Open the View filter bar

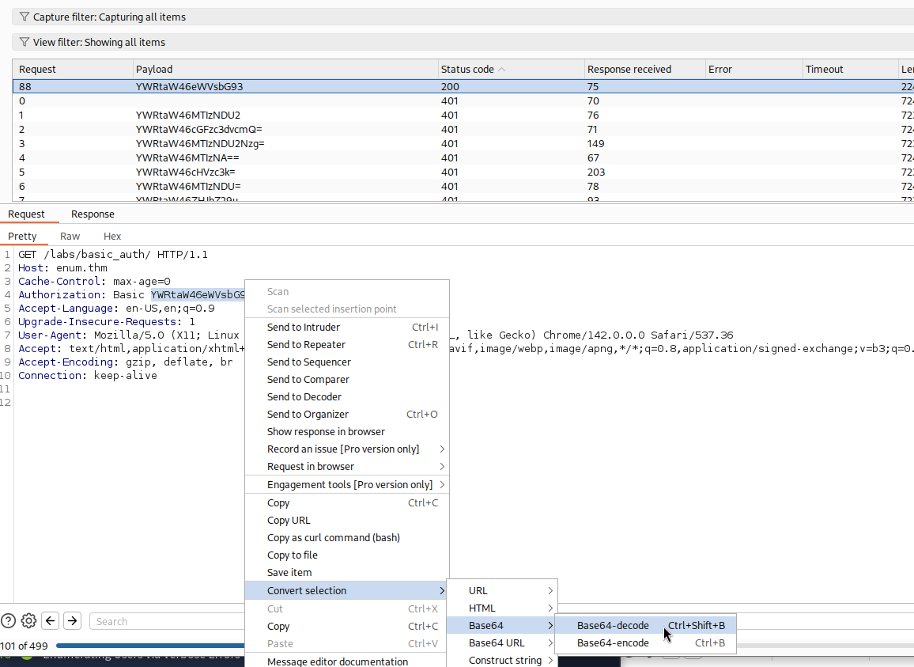[x=463, y=42]
